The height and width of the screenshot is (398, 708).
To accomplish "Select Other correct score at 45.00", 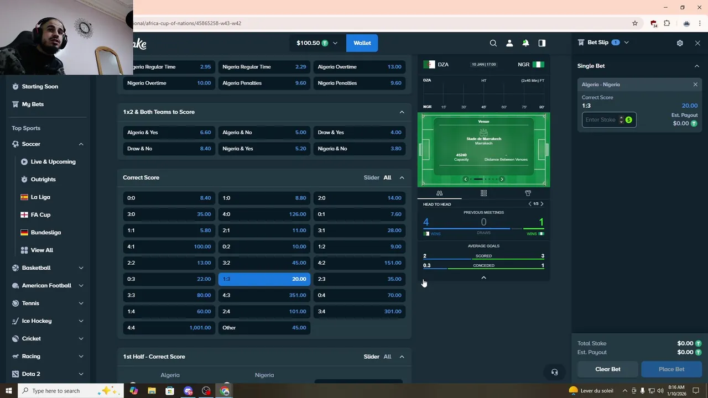I will (x=264, y=328).
